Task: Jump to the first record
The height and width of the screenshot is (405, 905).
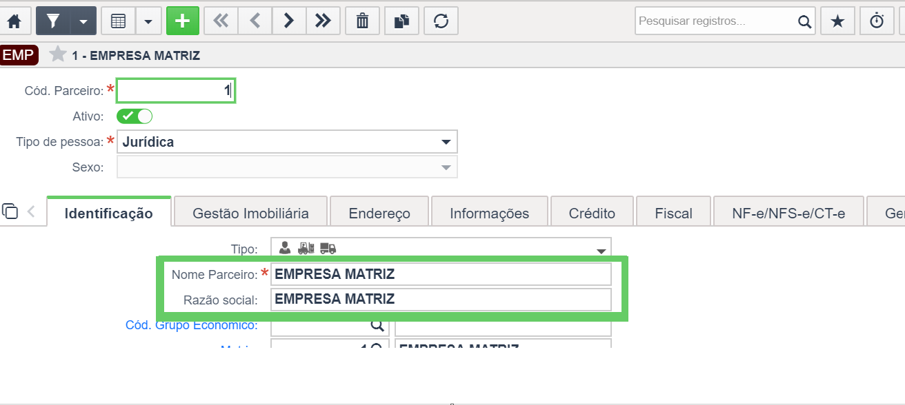Action: coord(221,21)
